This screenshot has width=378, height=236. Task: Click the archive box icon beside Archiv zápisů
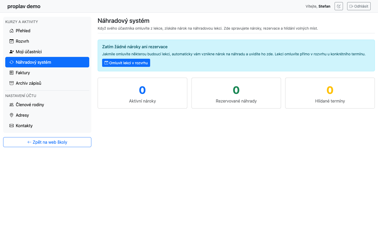click(12, 83)
